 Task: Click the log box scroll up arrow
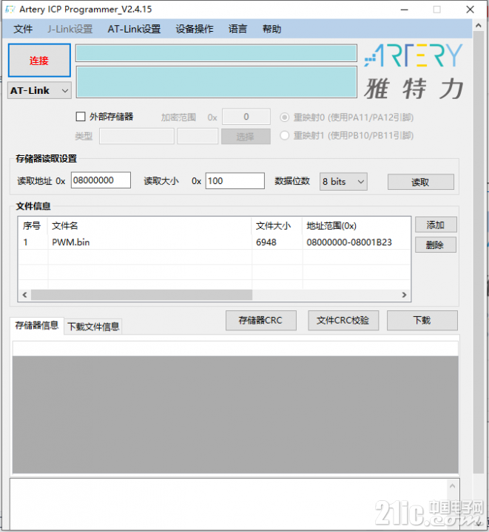[x=453, y=486]
